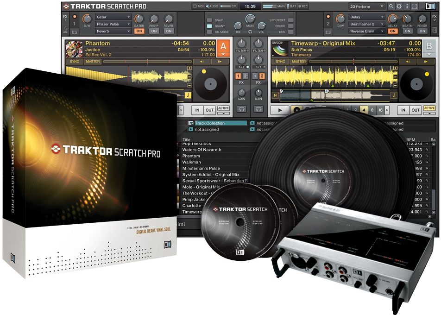This screenshot has width=441, height=315.
Task: Click the Phantom cover art on deck A
Action: tap(74, 49)
